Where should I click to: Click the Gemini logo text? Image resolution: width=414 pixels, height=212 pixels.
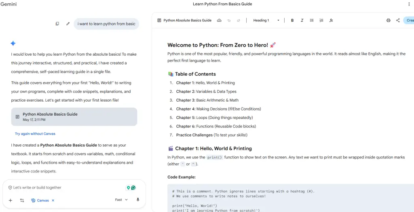(8, 4)
